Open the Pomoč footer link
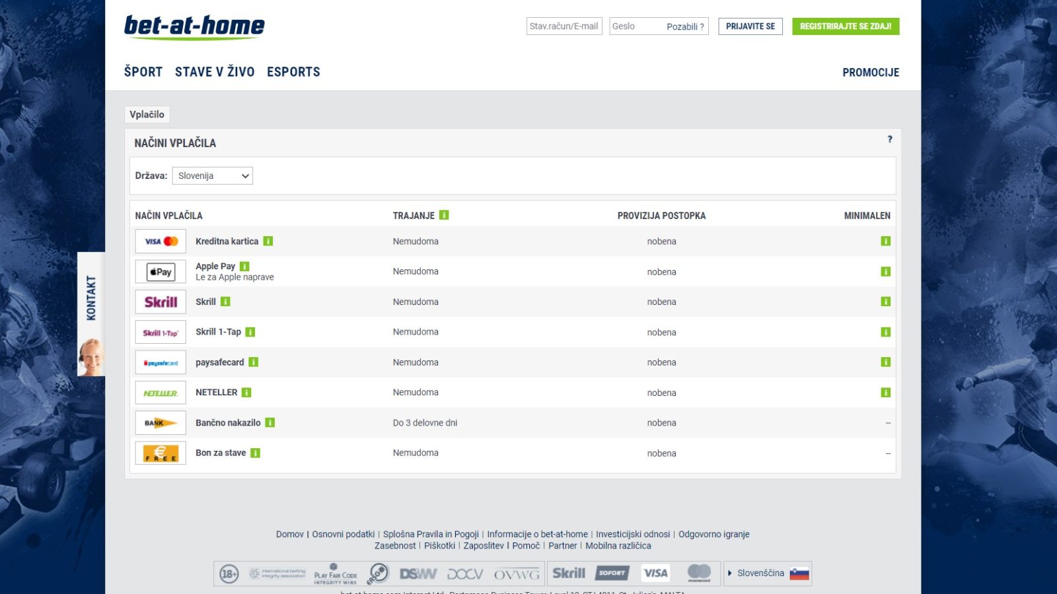This screenshot has width=1057, height=594. coord(526,545)
